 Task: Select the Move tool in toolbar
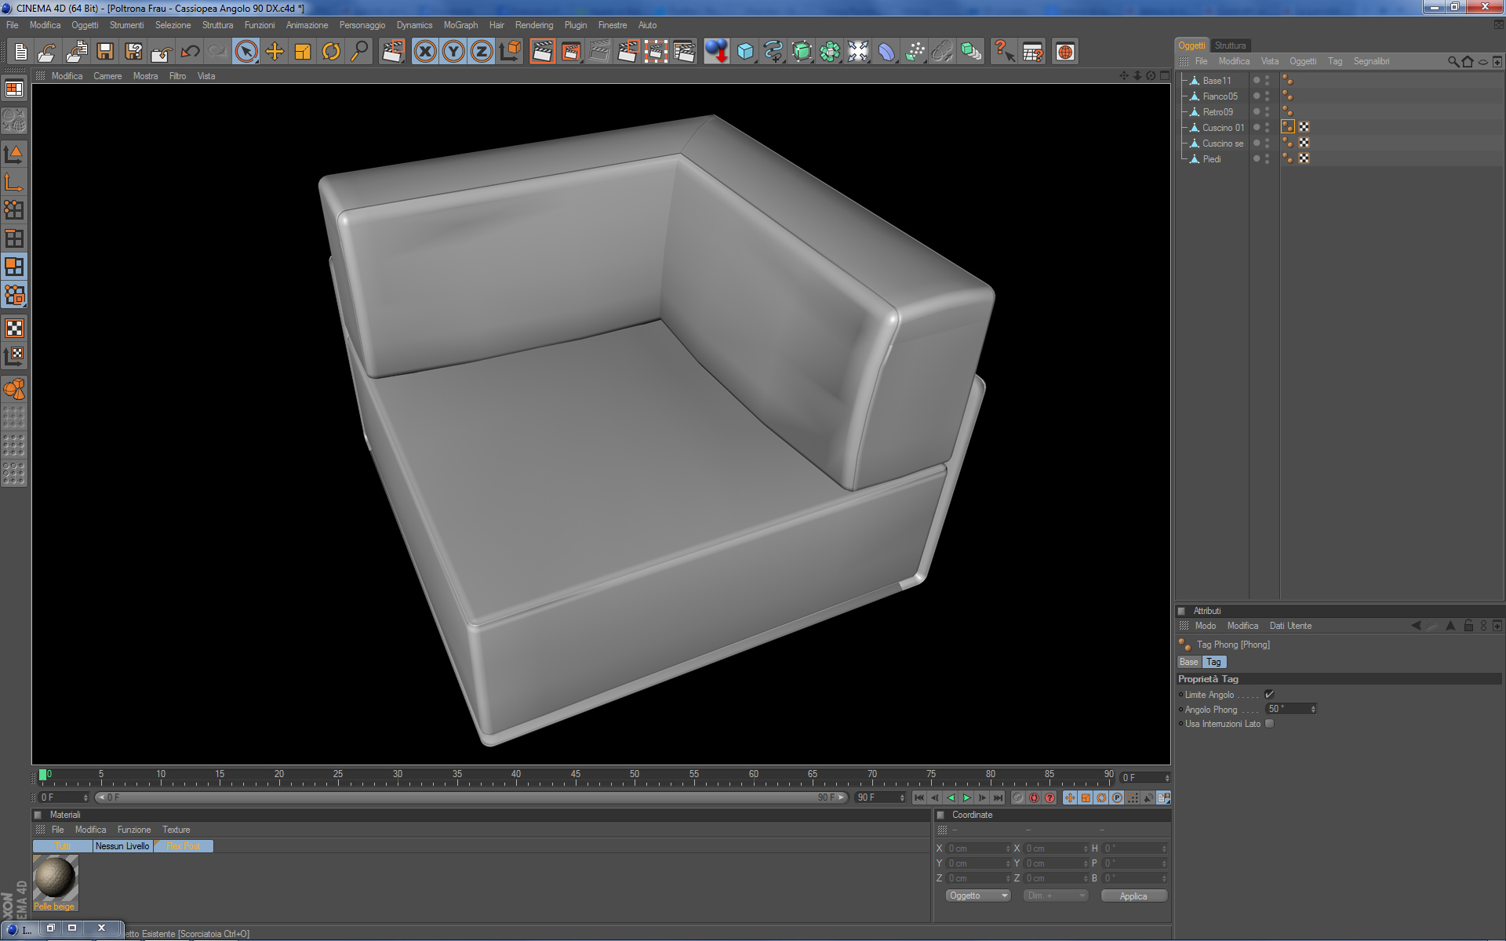tap(275, 52)
